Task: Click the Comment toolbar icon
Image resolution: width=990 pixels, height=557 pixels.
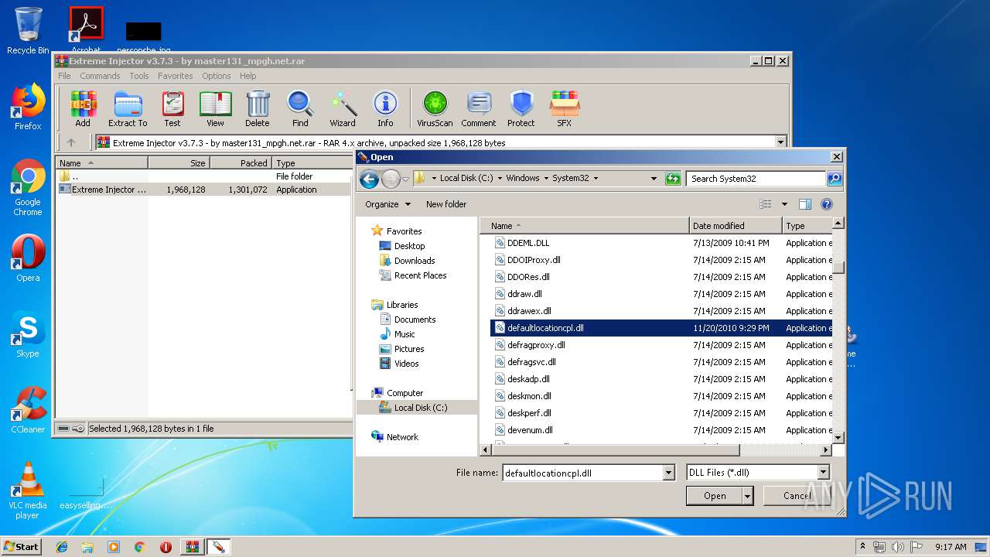Action: tap(479, 108)
